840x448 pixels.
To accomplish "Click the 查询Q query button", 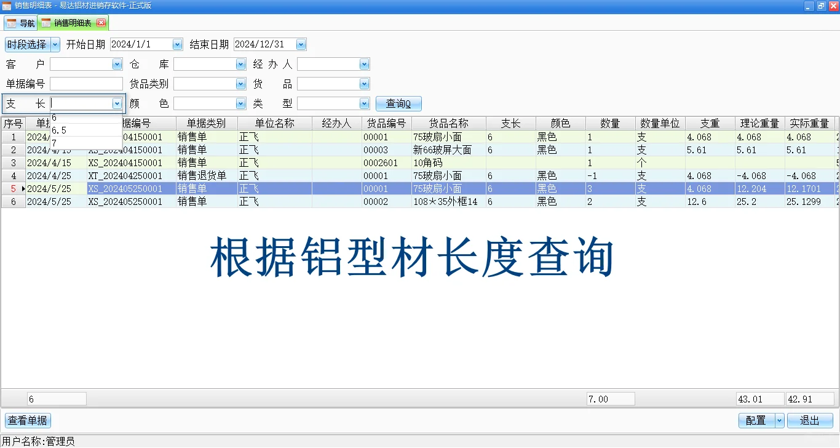I will pos(398,103).
